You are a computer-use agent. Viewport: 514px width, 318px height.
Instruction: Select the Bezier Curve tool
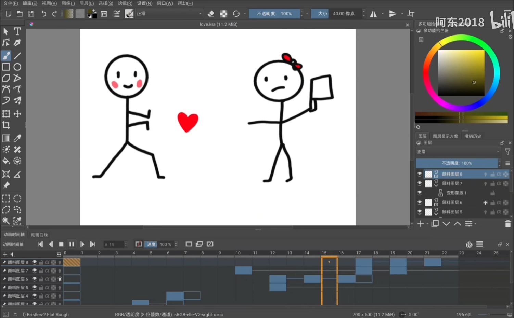tap(6, 89)
